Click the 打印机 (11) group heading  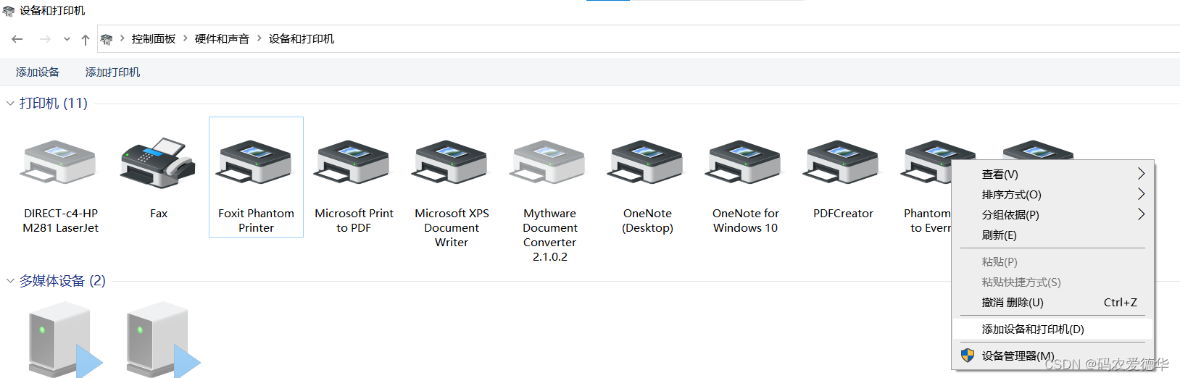click(54, 104)
